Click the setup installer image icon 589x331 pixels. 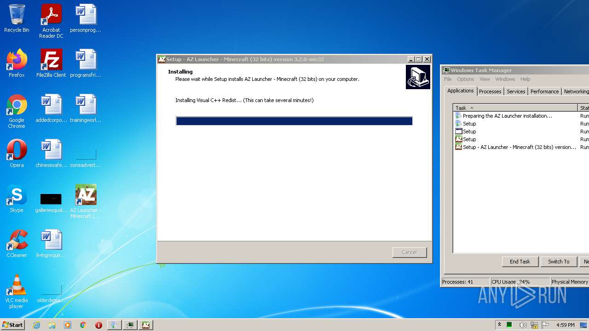pos(418,77)
